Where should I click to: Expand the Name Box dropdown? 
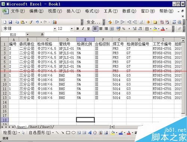pyautogui.click(x=28, y=34)
